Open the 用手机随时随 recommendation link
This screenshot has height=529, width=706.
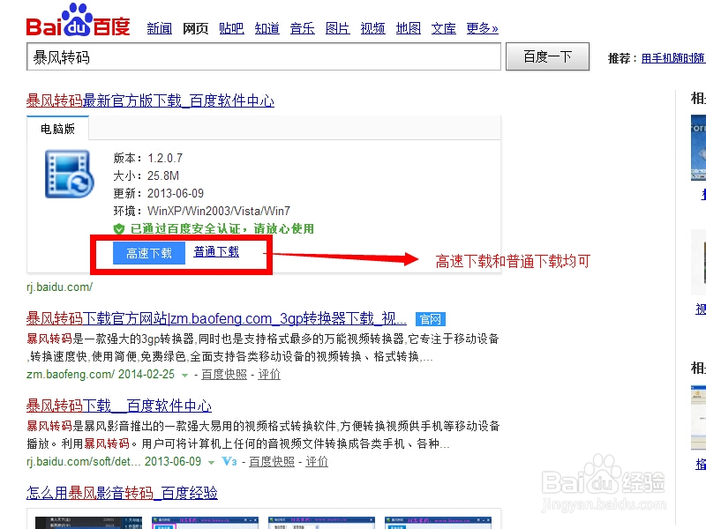(673, 58)
